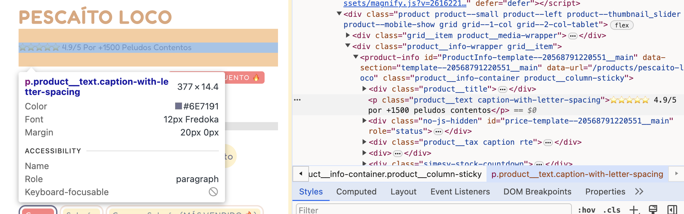
Task: Open the magnify.js script link
Action: (x=405, y=4)
